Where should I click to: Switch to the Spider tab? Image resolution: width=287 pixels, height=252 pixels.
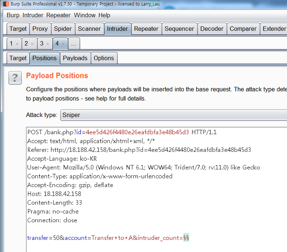click(x=63, y=29)
